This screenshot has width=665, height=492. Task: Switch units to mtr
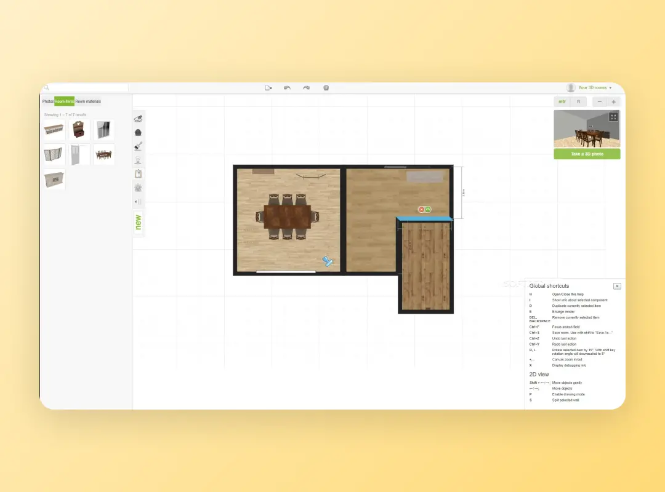tap(562, 101)
